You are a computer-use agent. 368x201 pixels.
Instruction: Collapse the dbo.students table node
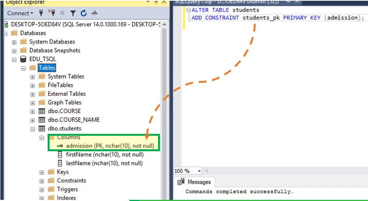click(x=33, y=129)
